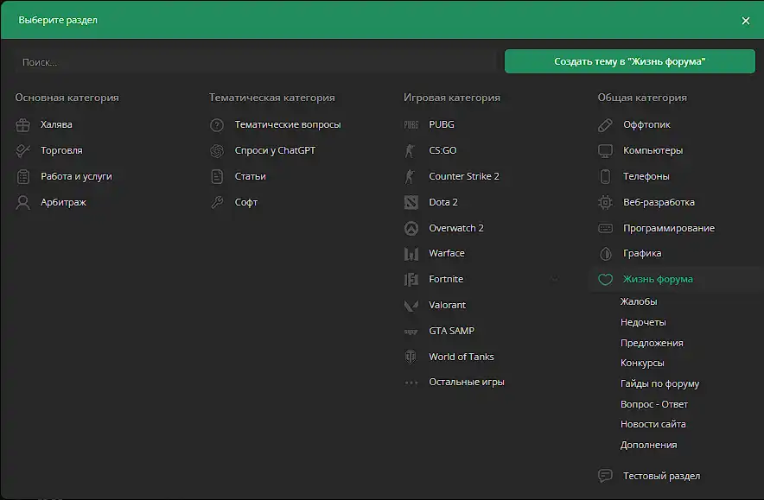Open the World of Tanks section
764x500 pixels.
461,357
